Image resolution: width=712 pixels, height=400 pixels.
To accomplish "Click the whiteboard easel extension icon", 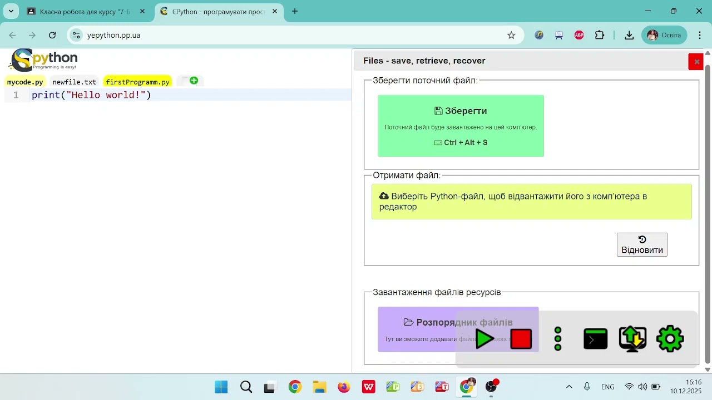I will click(559, 35).
